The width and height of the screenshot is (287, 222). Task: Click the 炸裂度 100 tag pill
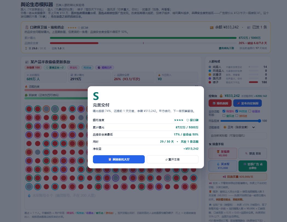pos(33,68)
